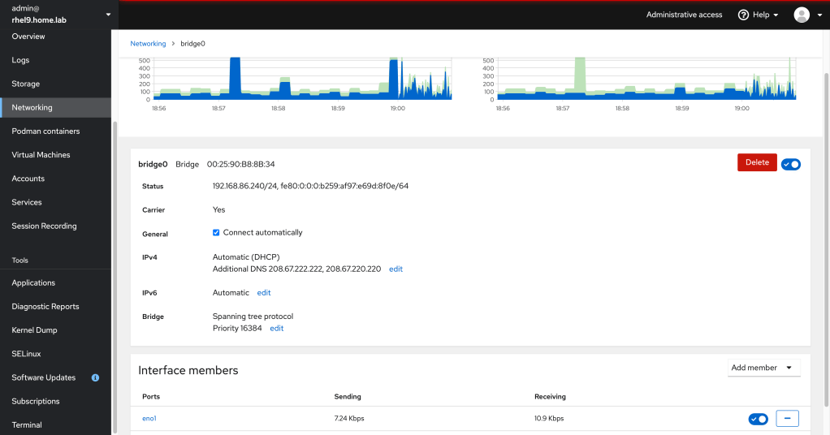The width and height of the screenshot is (830, 435).
Task: Edit the IPv4 settings
Action: tap(396, 269)
